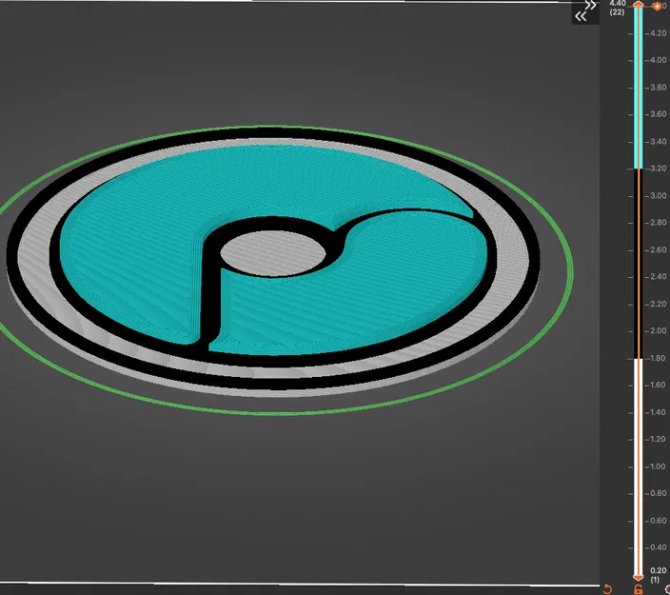Screen dimensions: 670x595
Task: Click the 1.40 layer height tick
Action: click(658, 412)
